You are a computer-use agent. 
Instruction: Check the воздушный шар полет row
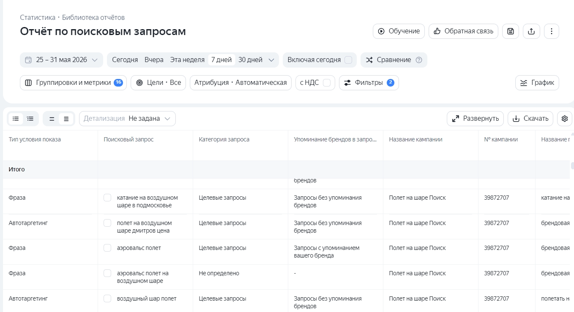[107, 298]
